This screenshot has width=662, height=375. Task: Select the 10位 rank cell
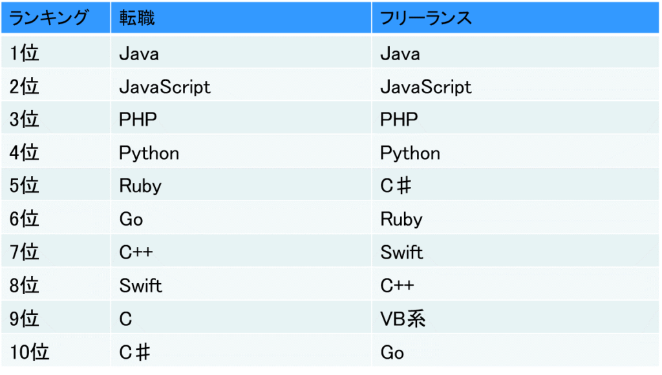pos(30,352)
